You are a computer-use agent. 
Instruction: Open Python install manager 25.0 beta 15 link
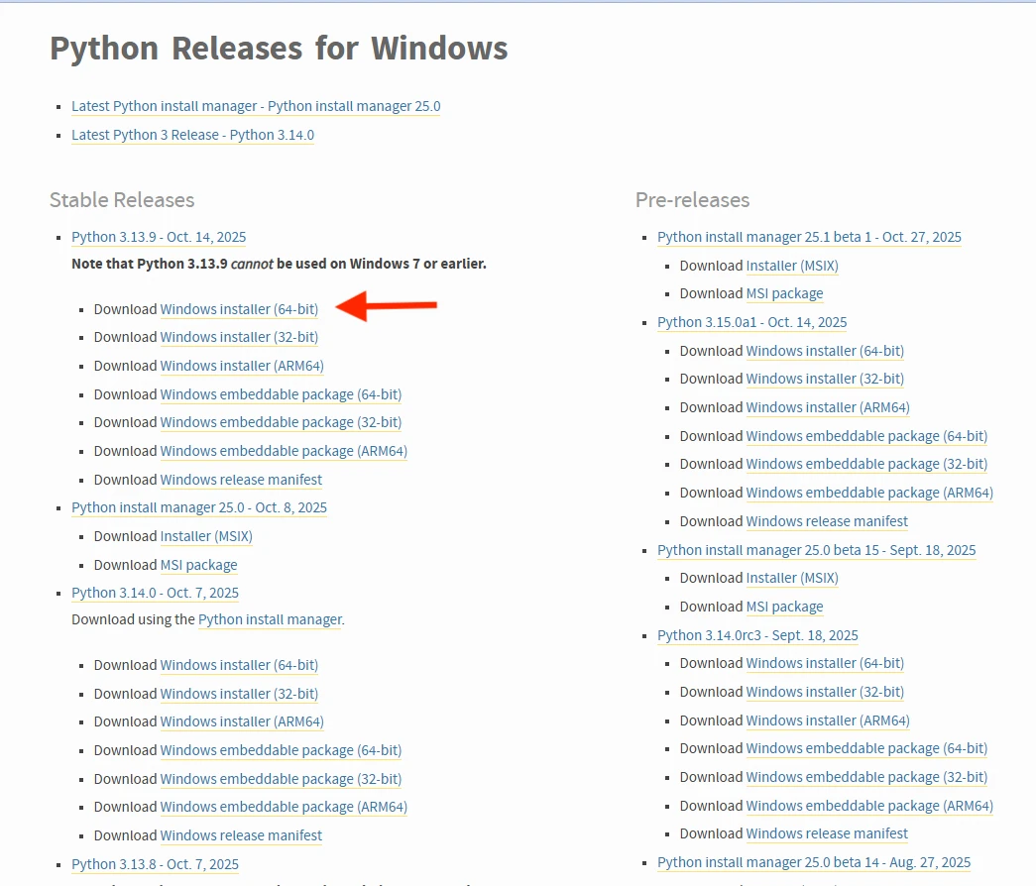click(816, 550)
